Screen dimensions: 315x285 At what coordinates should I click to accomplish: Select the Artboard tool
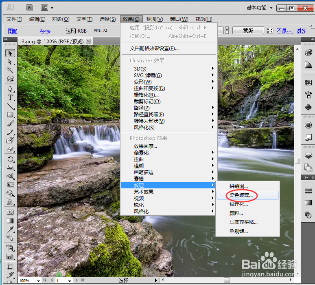click(x=10, y=267)
